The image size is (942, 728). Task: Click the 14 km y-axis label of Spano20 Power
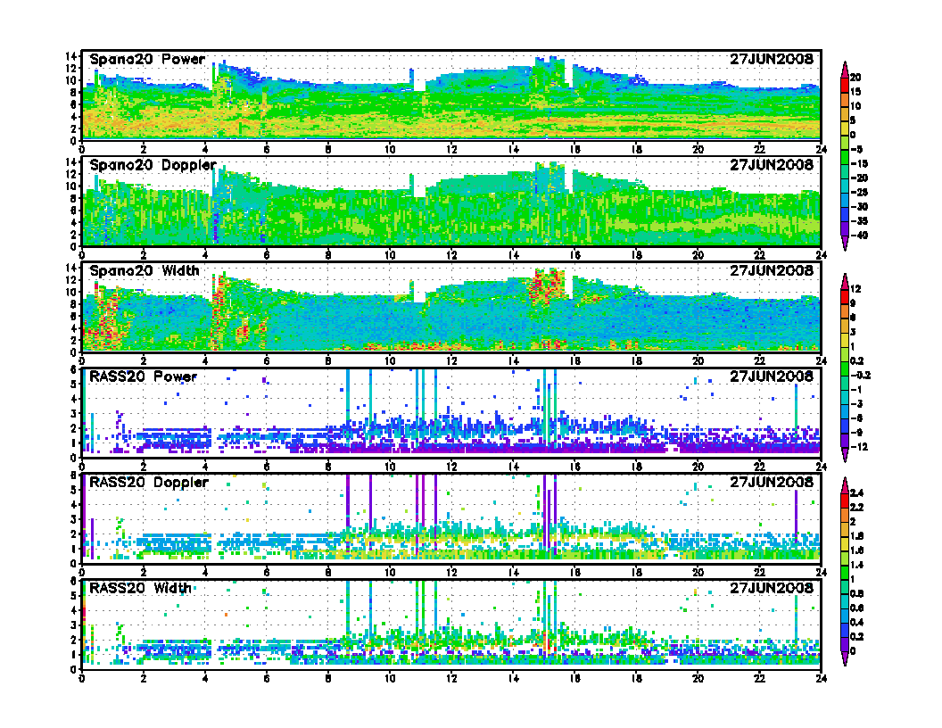[70, 56]
